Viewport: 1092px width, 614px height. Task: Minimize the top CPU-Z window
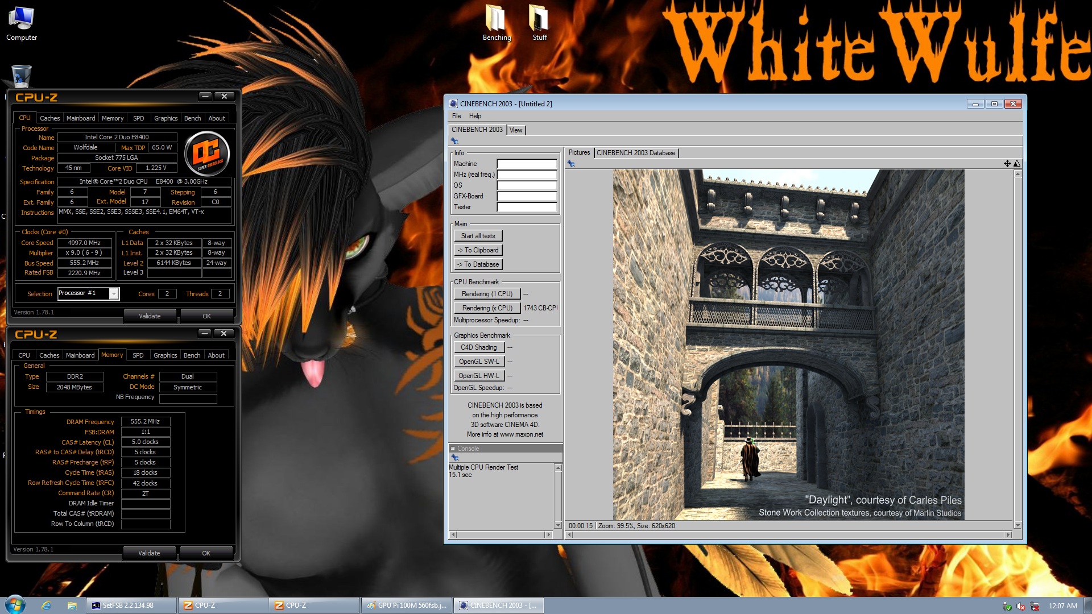(x=205, y=96)
